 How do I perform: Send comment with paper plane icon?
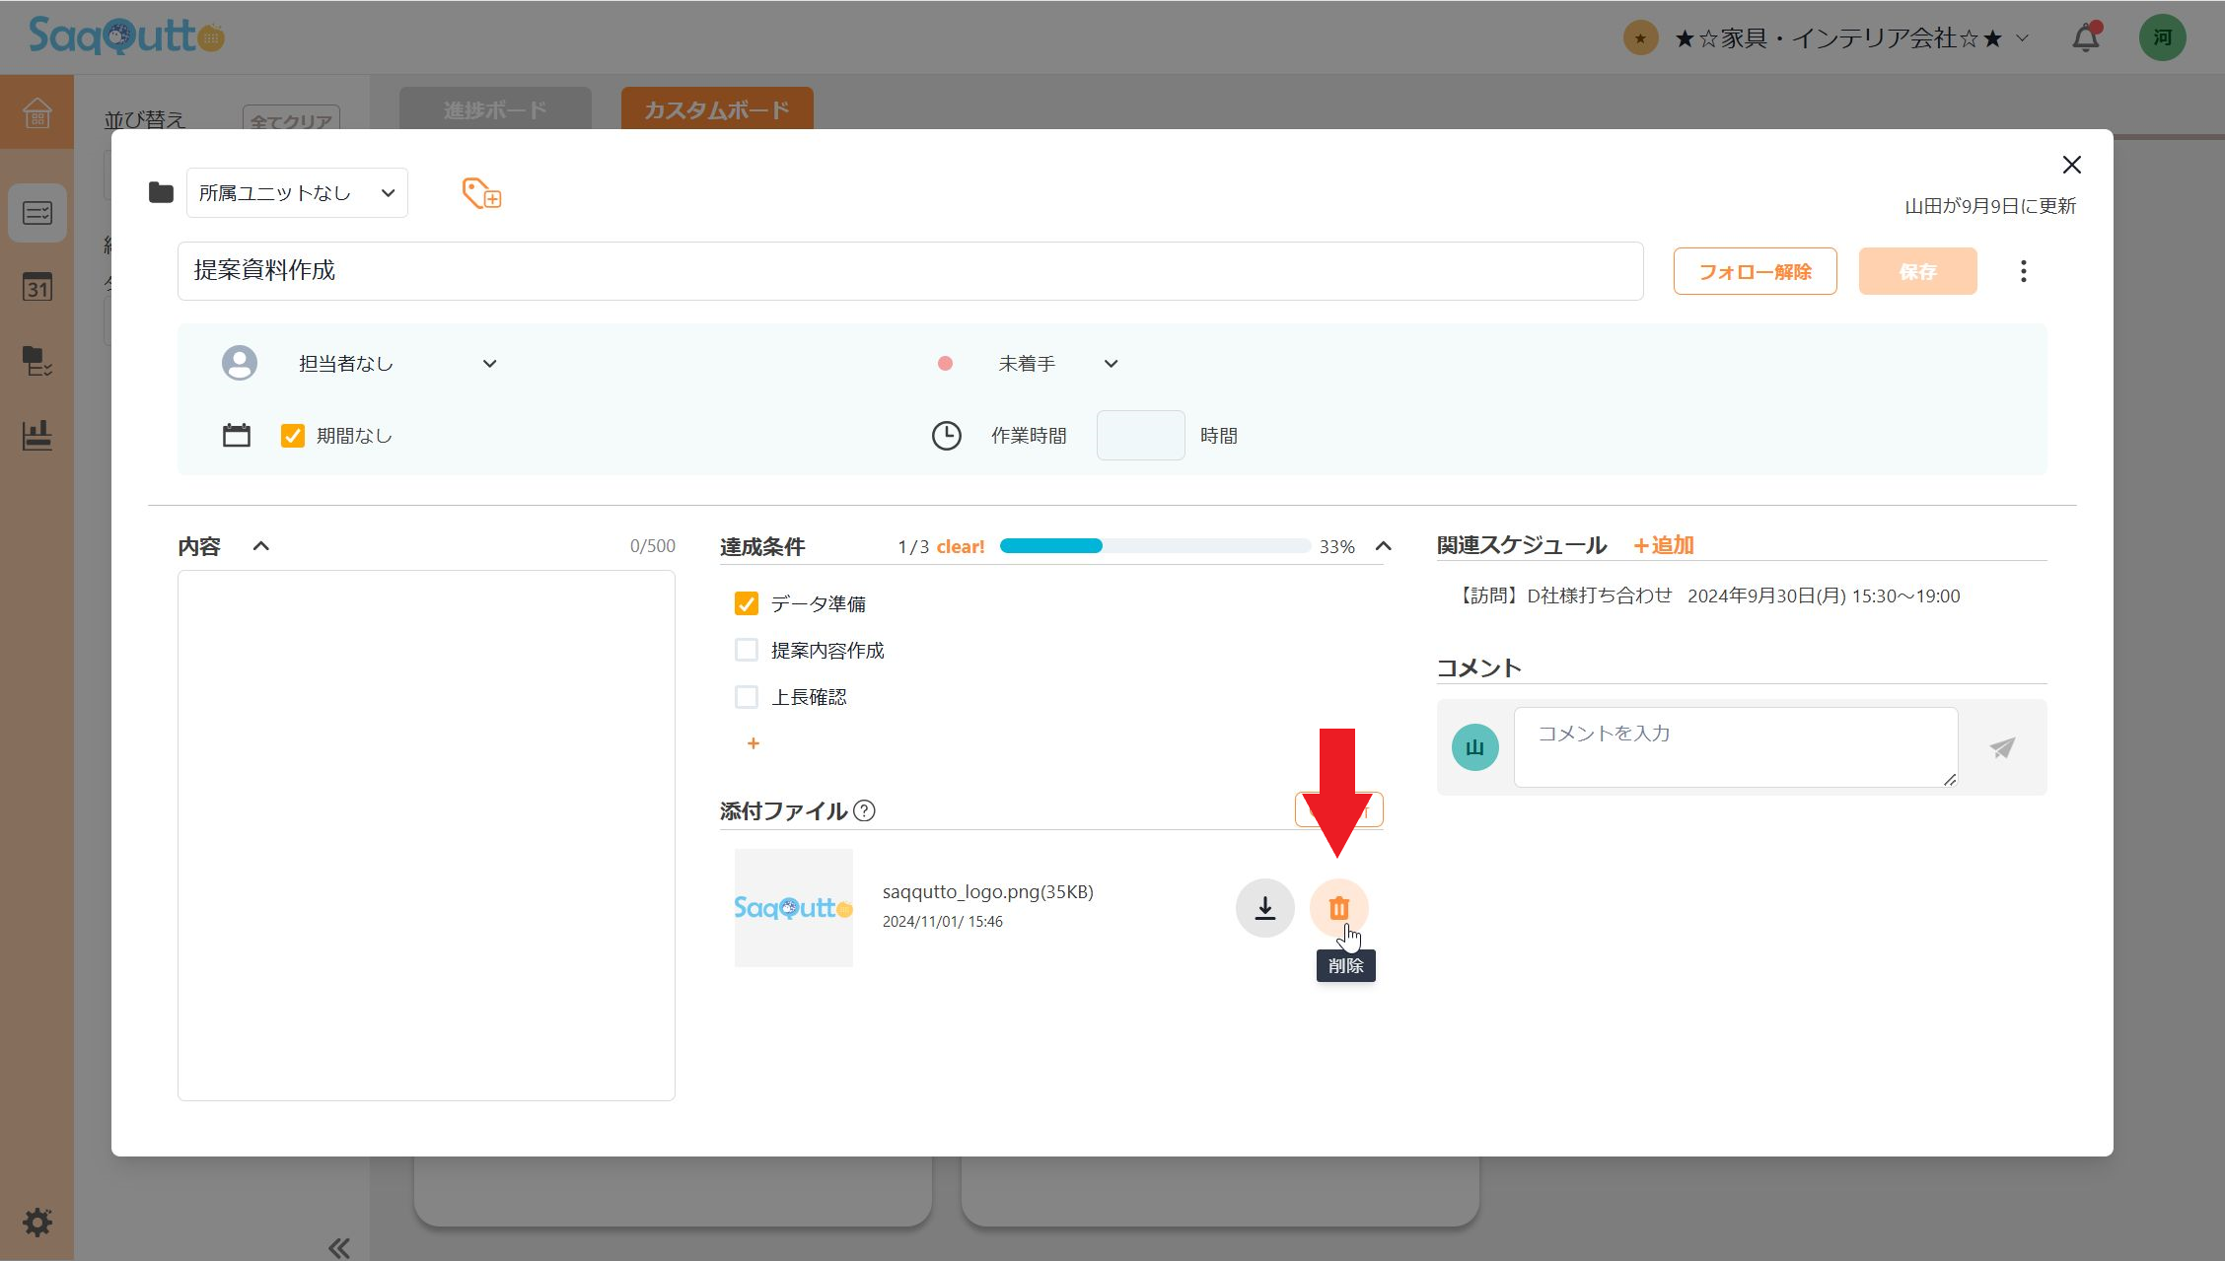pyautogui.click(x=2002, y=747)
